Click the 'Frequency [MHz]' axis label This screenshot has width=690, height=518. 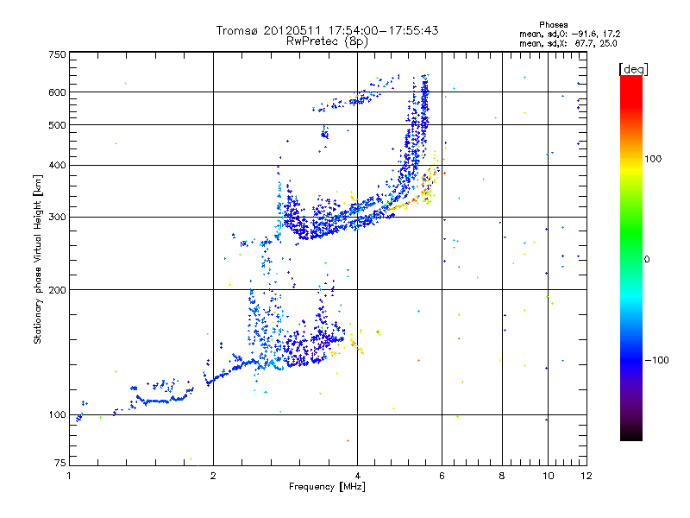(327, 487)
